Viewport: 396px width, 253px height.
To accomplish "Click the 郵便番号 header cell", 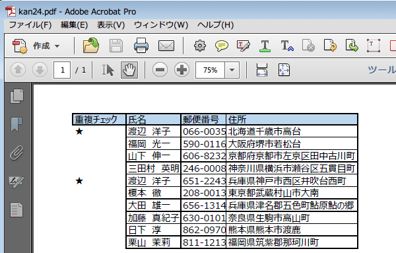I will click(x=203, y=120).
